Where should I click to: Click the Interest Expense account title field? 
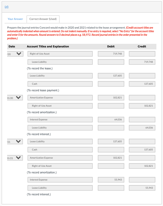pyautogui.click(x=60, y=119)
